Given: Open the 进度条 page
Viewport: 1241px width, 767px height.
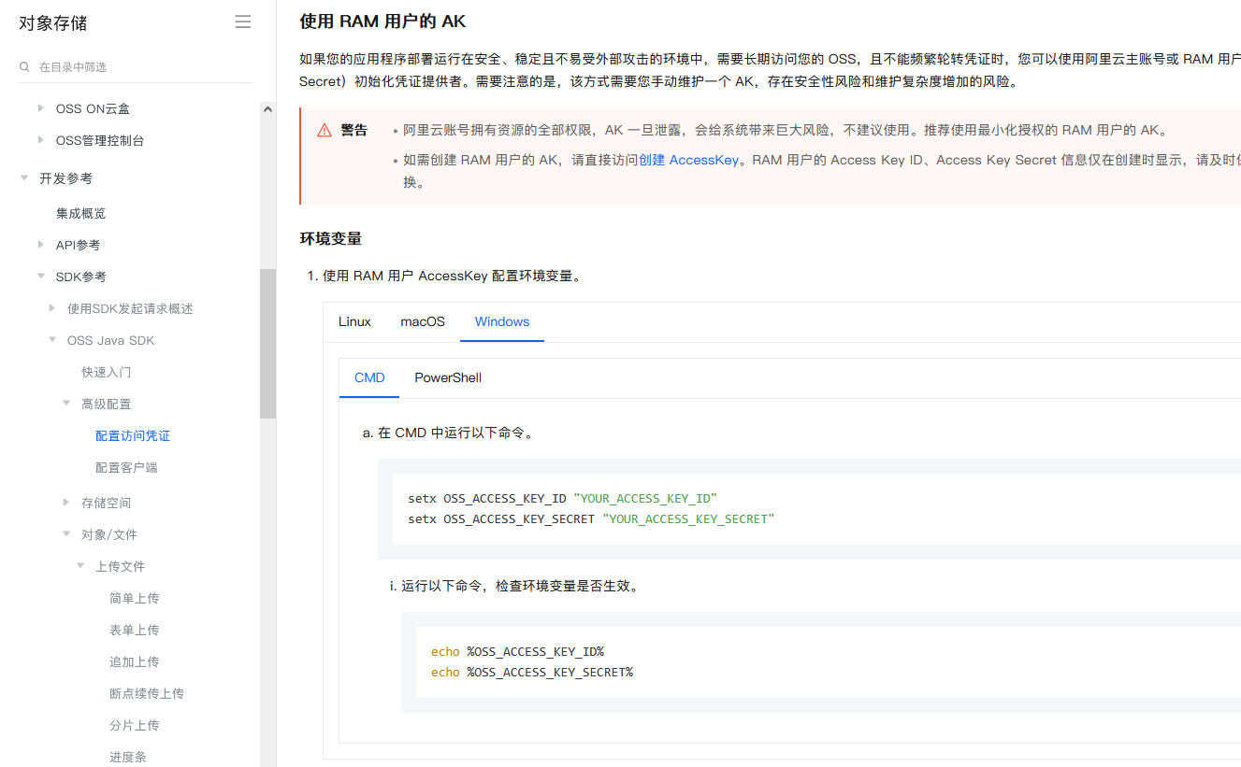Looking at the screenshot, I should coord(128,757).
